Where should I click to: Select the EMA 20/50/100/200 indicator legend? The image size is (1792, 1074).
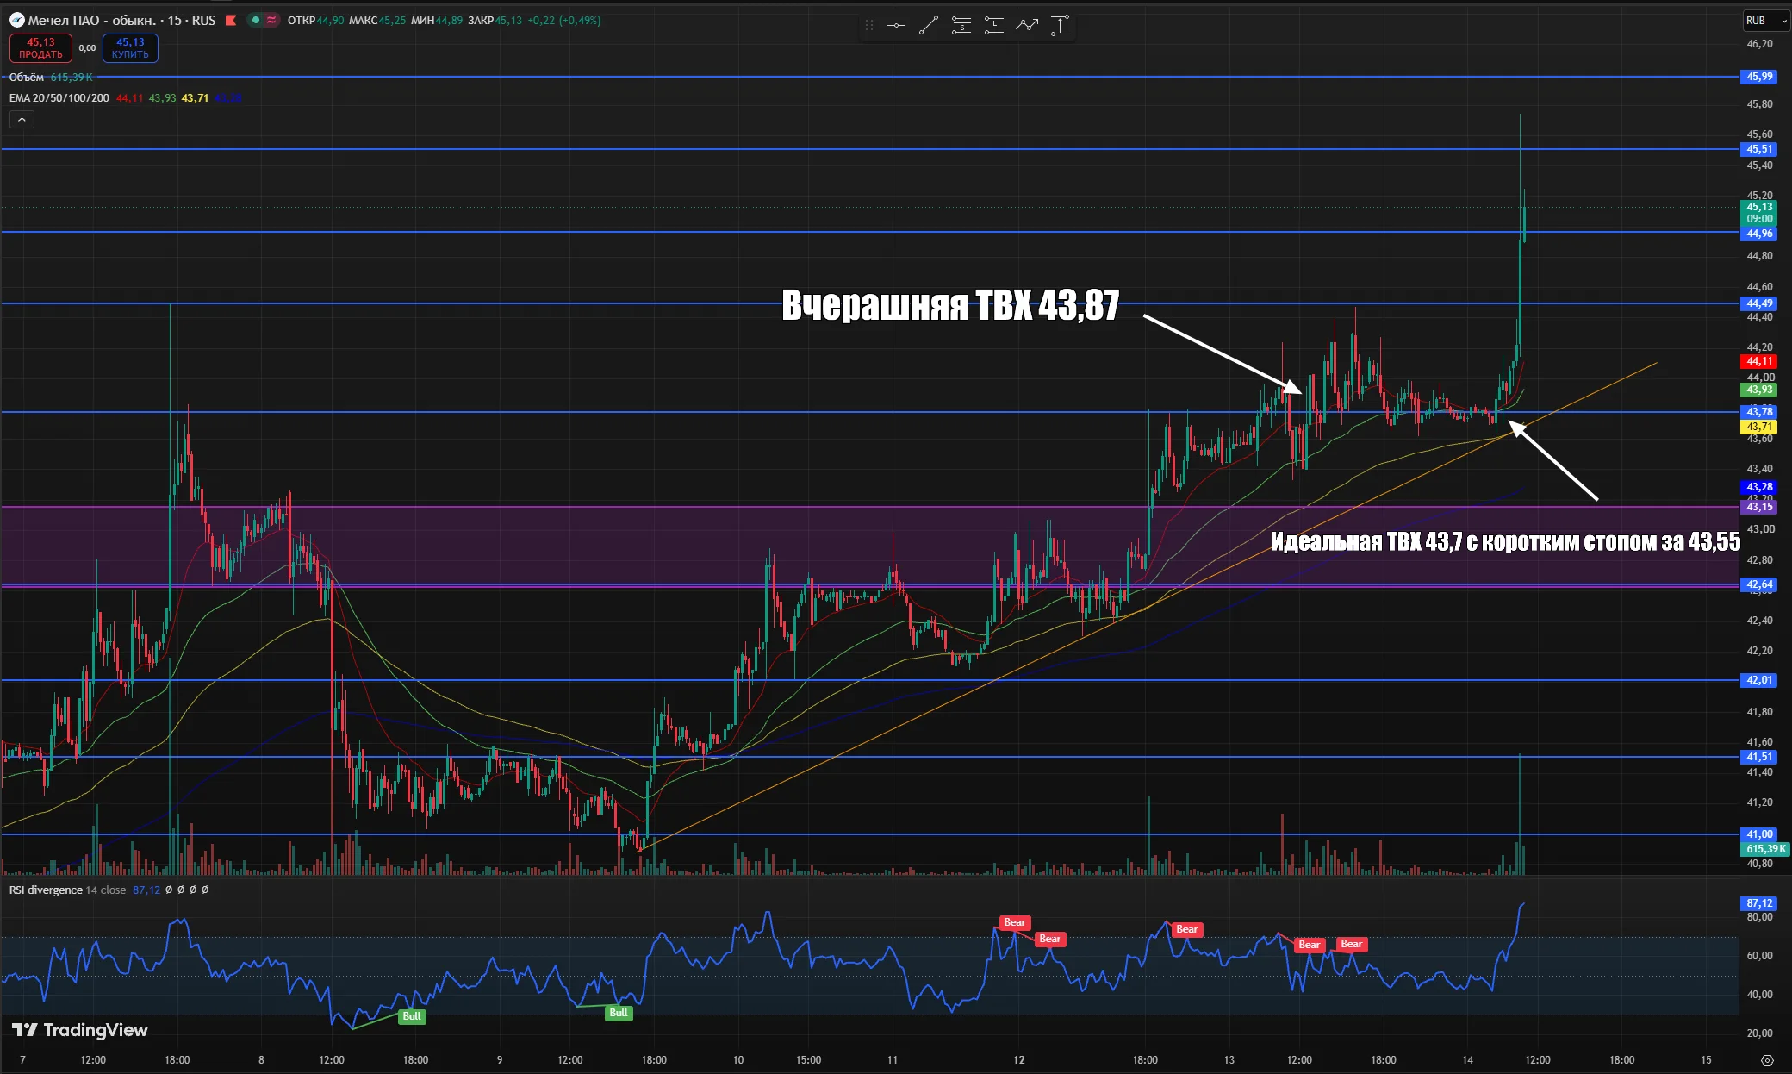59,97
